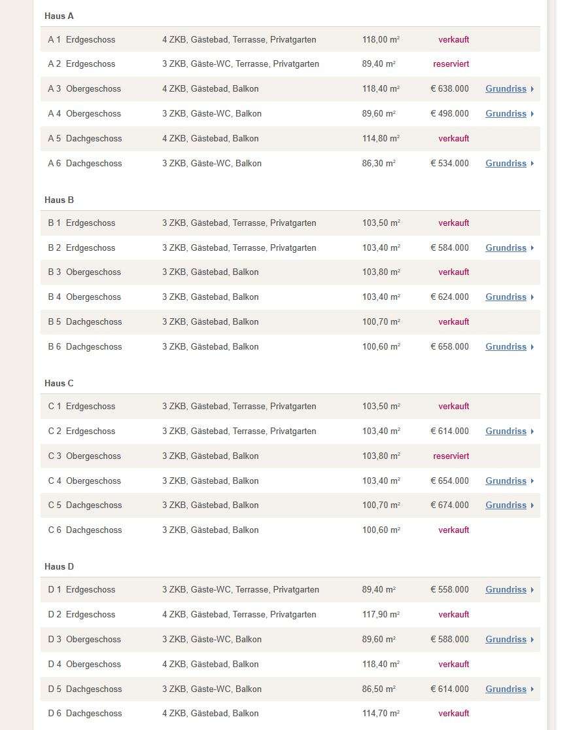The image size is (573, 730).
Task: Click the Haus B section heading
Action: pos(59,200)
